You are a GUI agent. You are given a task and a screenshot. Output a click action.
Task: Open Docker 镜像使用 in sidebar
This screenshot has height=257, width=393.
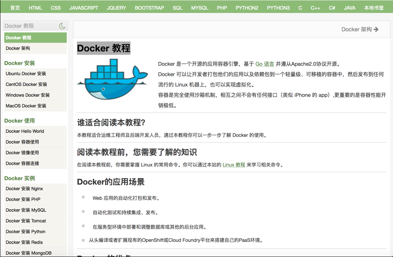[35, 153]
